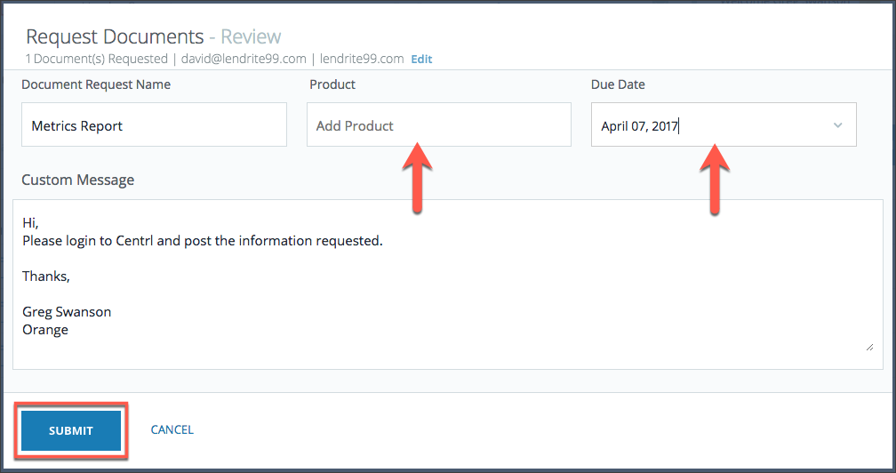This screenshot has height=473, width=896.
Task: Click the blue SUBMIT button
Action: pyautogui.click(x=71, y=430)
